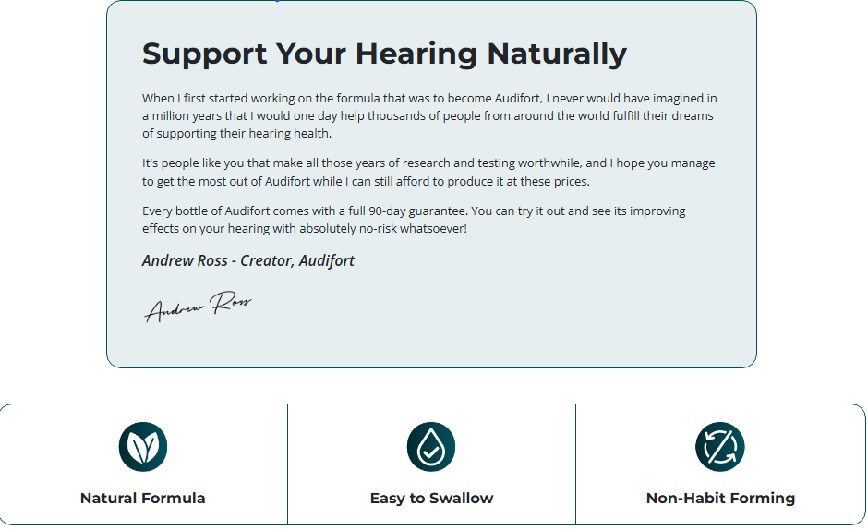This screenshot has width=868, height=530.
Task: Click the paragraph starting "When I first started"
Action: (429, 116)
